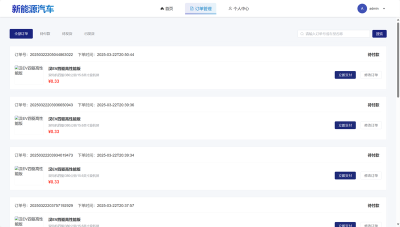Click price ¥0.33 of order 20250322203934019473
Screen dimensions: 400x227
(53, 182)
